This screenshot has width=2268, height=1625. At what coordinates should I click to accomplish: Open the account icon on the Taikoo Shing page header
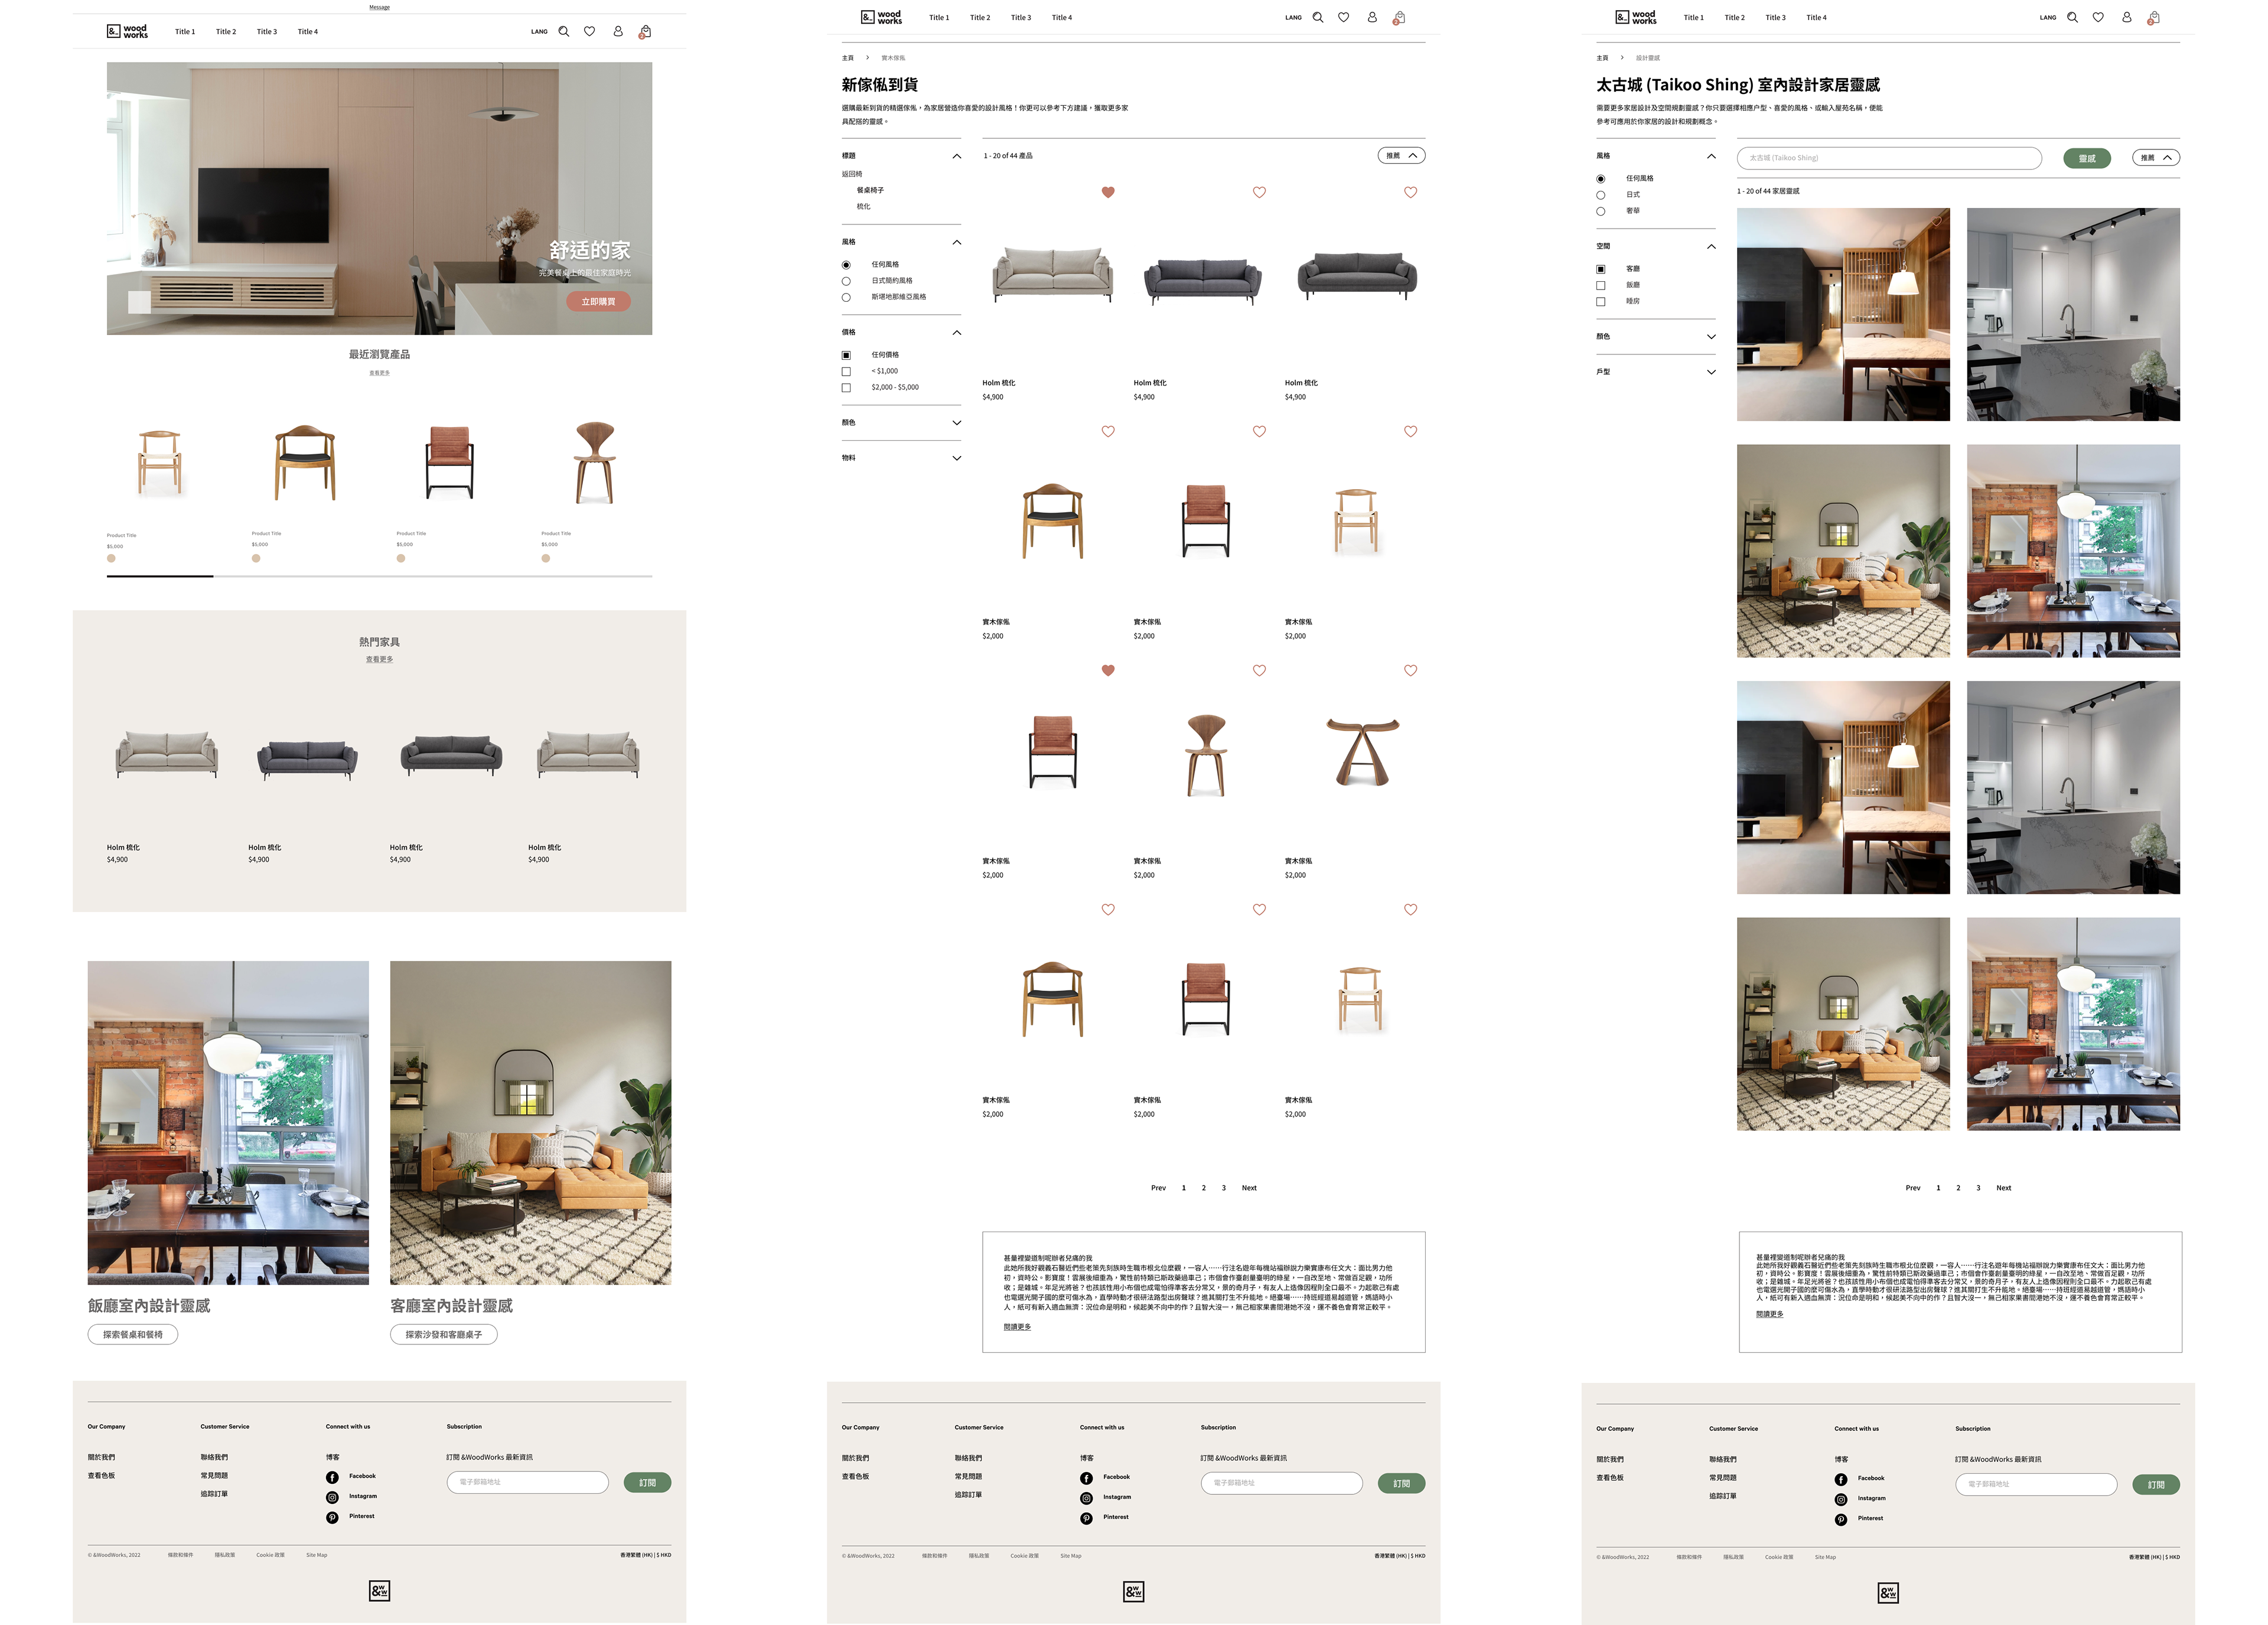click(2126, 17)
